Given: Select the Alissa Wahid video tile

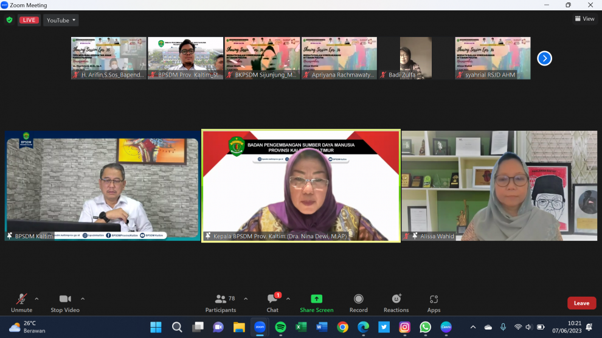Looking at the screenshot, I should (x=500, y=185).
